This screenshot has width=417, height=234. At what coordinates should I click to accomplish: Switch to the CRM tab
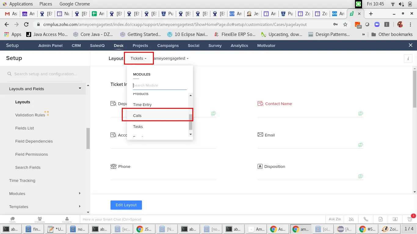[76, 45]
